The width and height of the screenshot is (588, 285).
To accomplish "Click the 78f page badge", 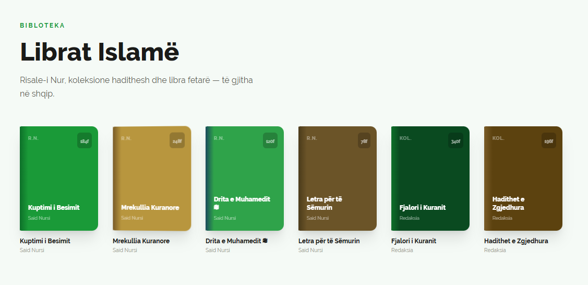I will (363, 141).
